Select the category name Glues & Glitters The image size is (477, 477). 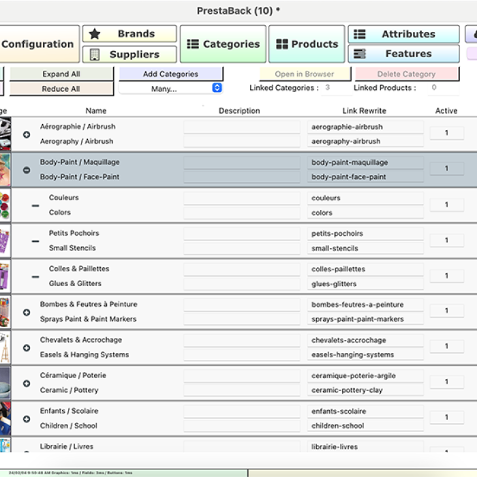[x=75, y=283]
